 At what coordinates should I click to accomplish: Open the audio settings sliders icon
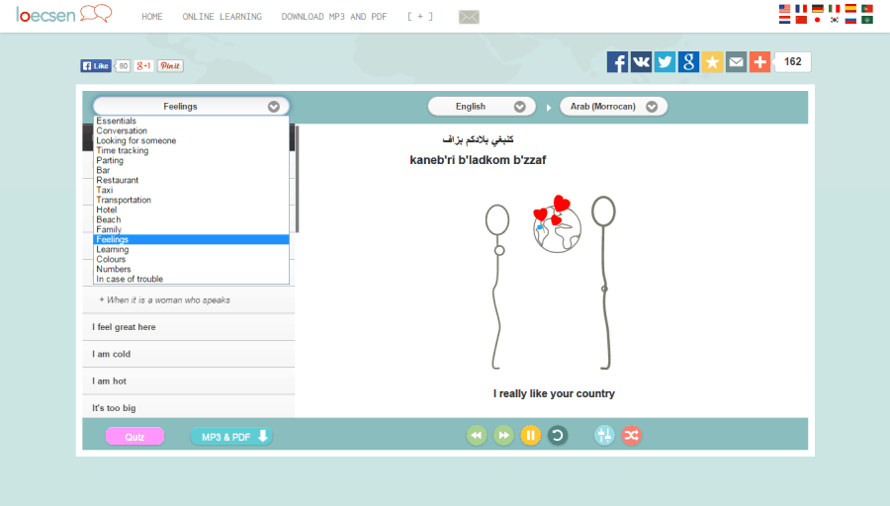pos(604,436)
